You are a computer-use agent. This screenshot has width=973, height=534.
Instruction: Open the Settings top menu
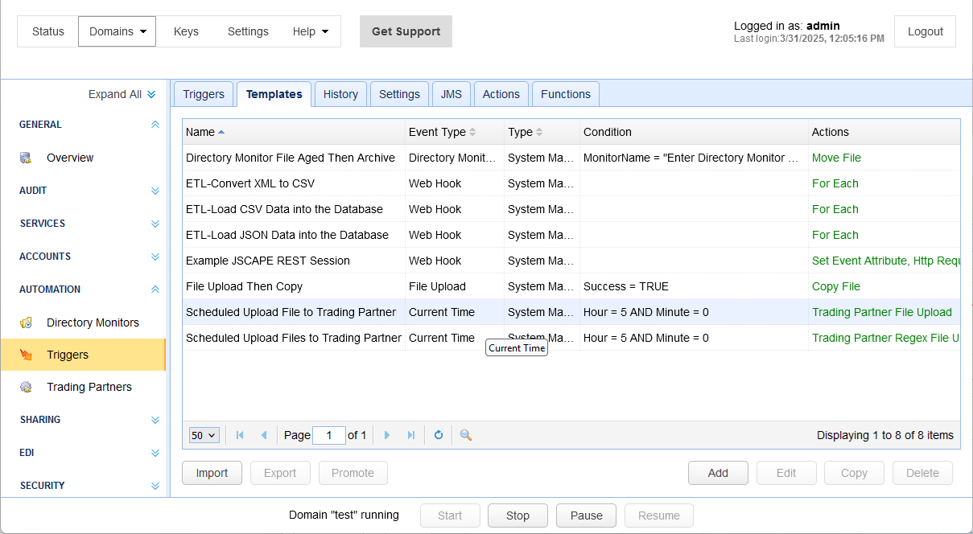(248, 31)
